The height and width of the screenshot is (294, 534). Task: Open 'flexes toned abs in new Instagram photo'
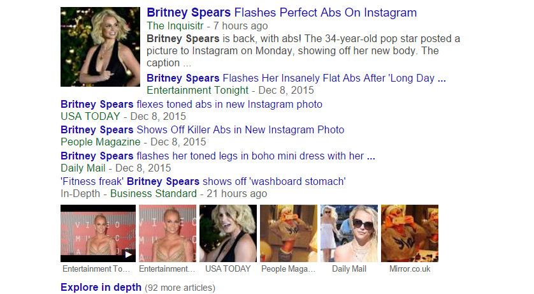(191, 104)
